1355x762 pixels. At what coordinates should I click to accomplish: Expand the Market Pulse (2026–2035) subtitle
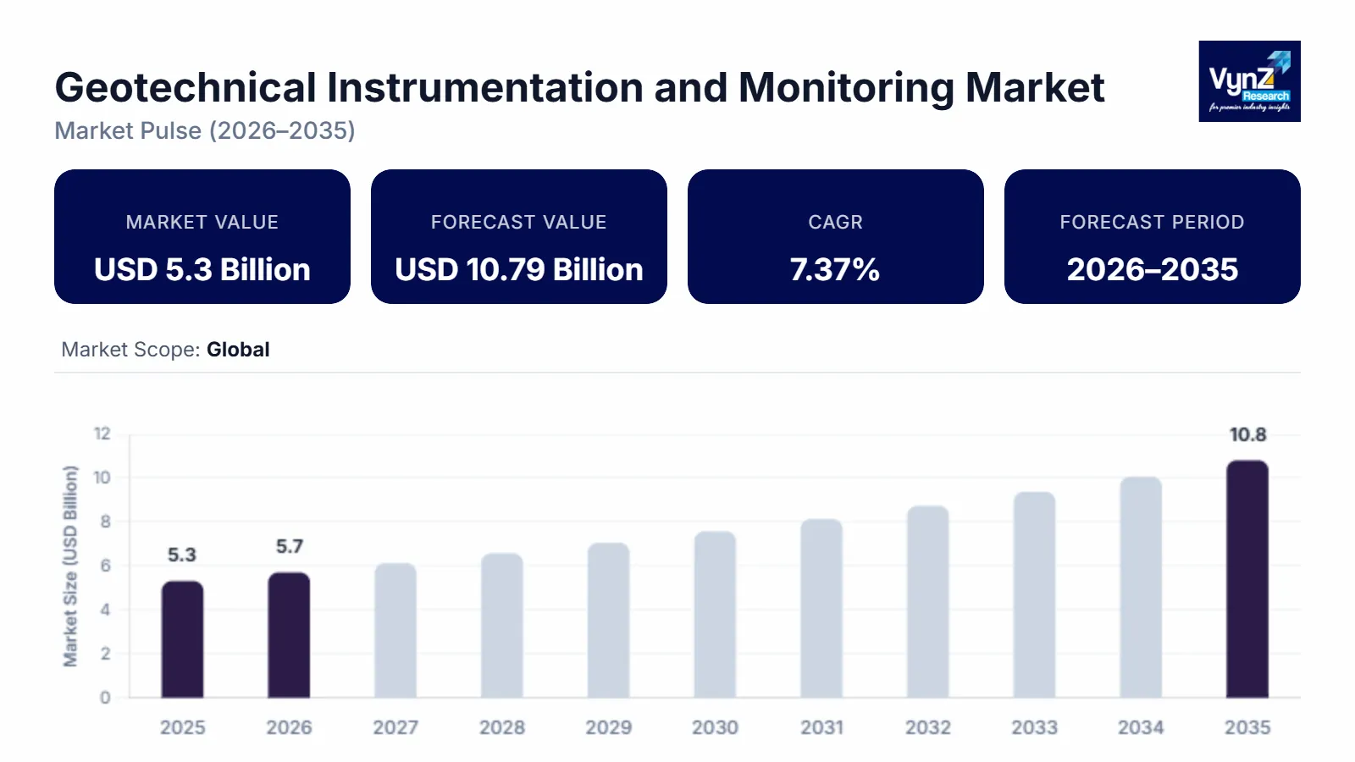(204, 131)
